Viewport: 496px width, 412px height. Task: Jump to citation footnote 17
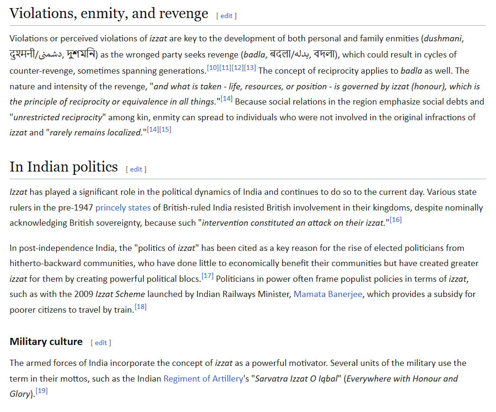pos(207,276)
